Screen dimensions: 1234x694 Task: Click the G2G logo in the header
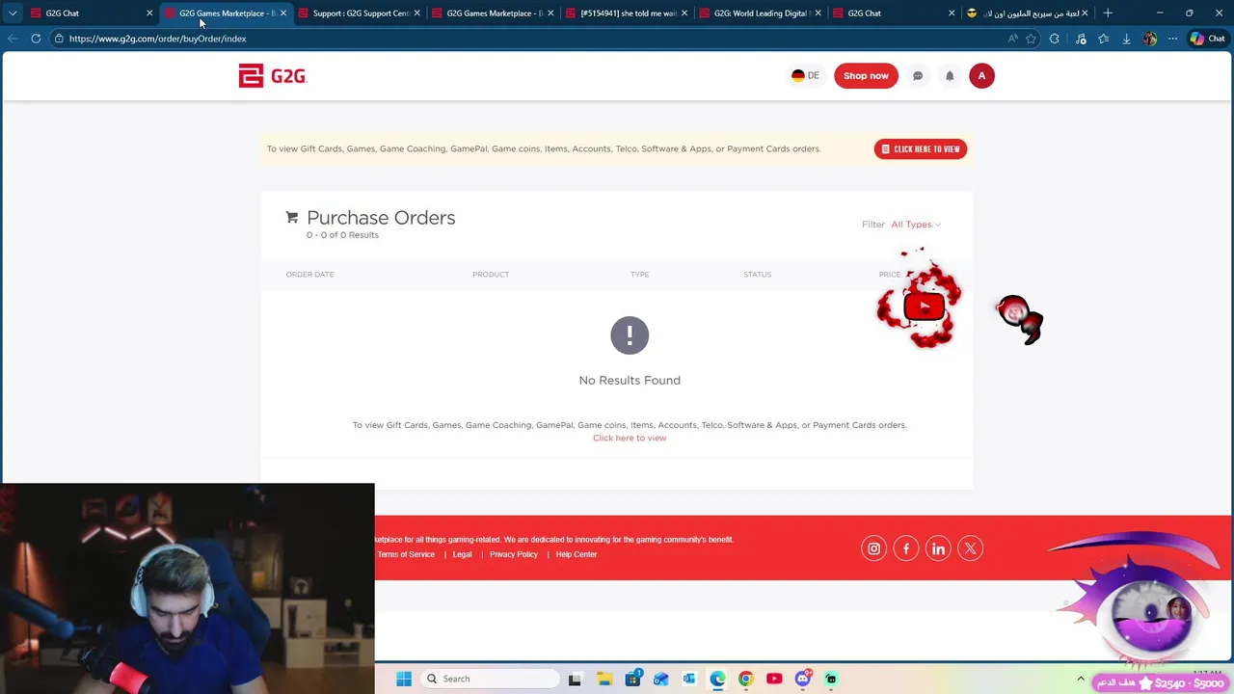(x=273, y=76)
